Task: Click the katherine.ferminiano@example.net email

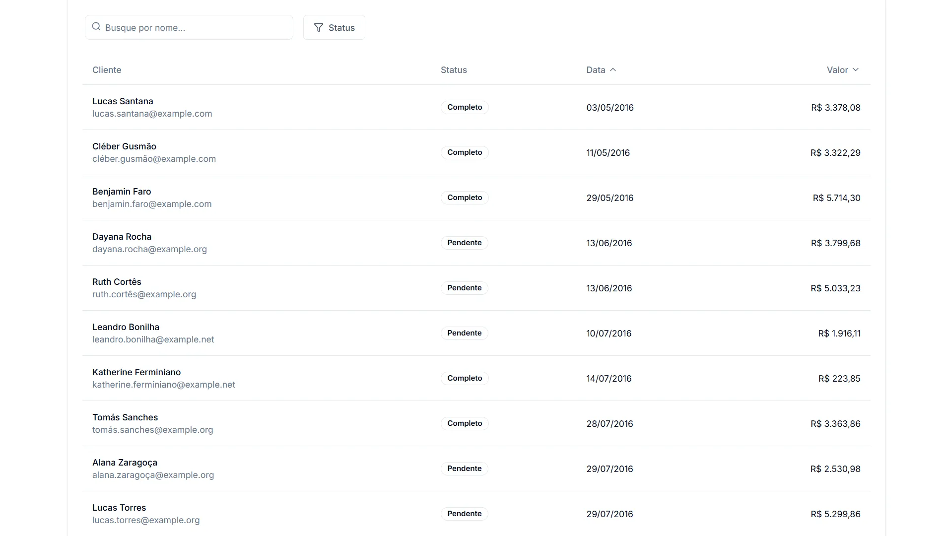Action: pyautogui.click(x=164, y=385)
